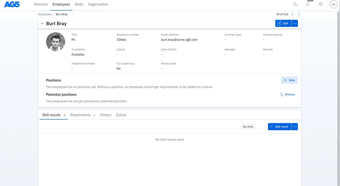Open the AS user avatar menu
340x186 pixels.
pyautogui.click(x=333, y=5)
